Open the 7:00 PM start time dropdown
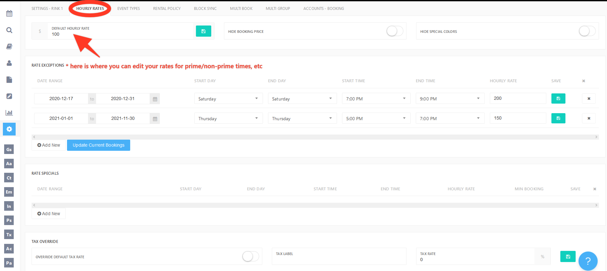 click(376, 99)
